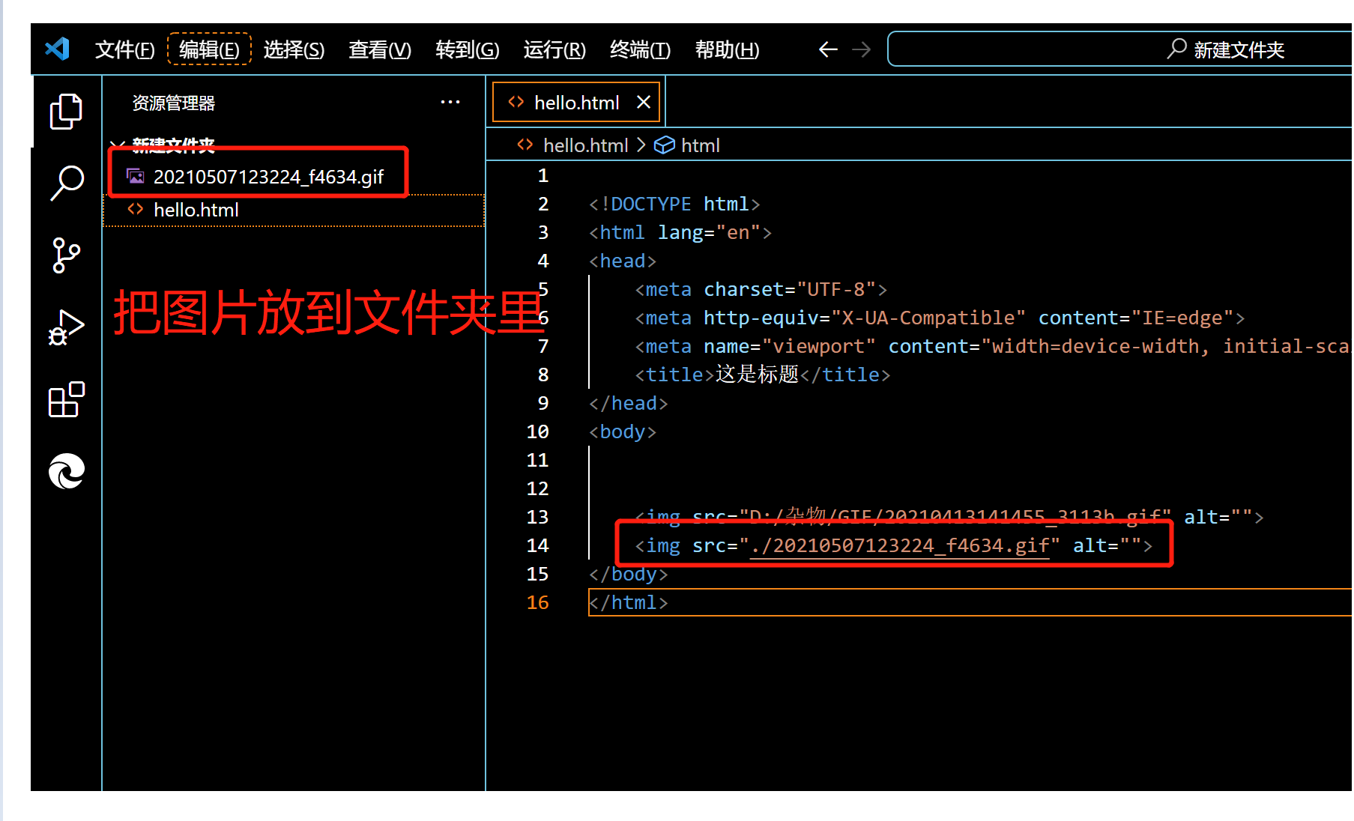This screenshot has height=821, width=1354.
Task: Open the 终端(T) menu
Action: pos(640,49)
